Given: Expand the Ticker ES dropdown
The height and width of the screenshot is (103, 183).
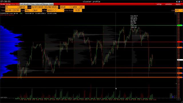Looking at the screenshot, I should tap(12, 7).
